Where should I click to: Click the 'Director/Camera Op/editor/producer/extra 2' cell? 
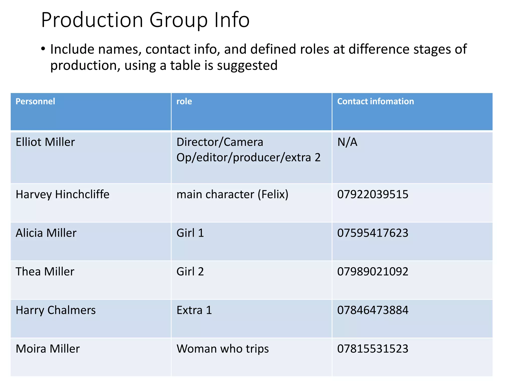pyautogui.click(x=251, y=157)
